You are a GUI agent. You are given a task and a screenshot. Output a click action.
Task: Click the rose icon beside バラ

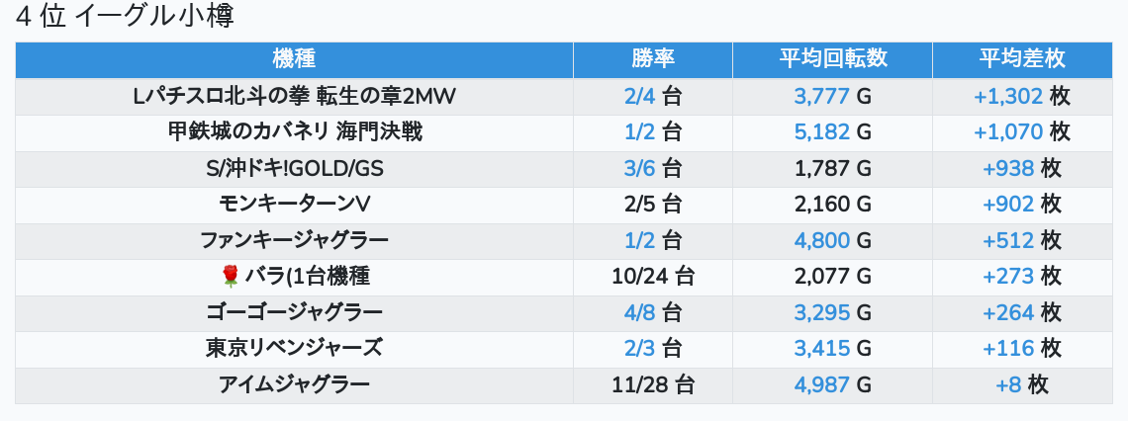(x=231, y=277)
